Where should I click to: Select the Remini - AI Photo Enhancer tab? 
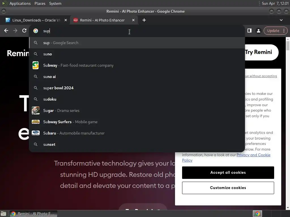tap(104, 20)
